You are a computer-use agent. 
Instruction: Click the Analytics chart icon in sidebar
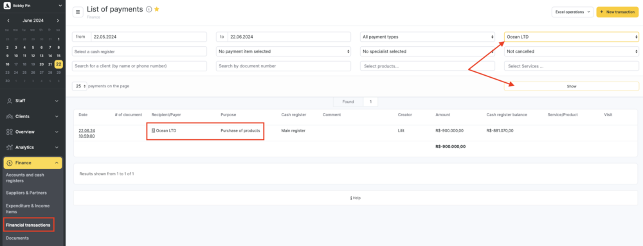[9, 147]
